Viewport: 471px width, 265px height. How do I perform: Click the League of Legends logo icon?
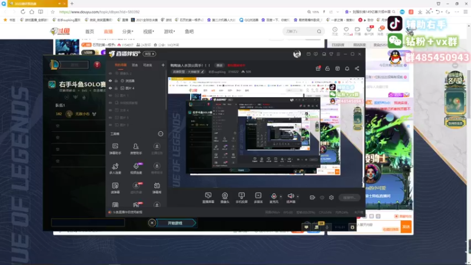(54, 65)
